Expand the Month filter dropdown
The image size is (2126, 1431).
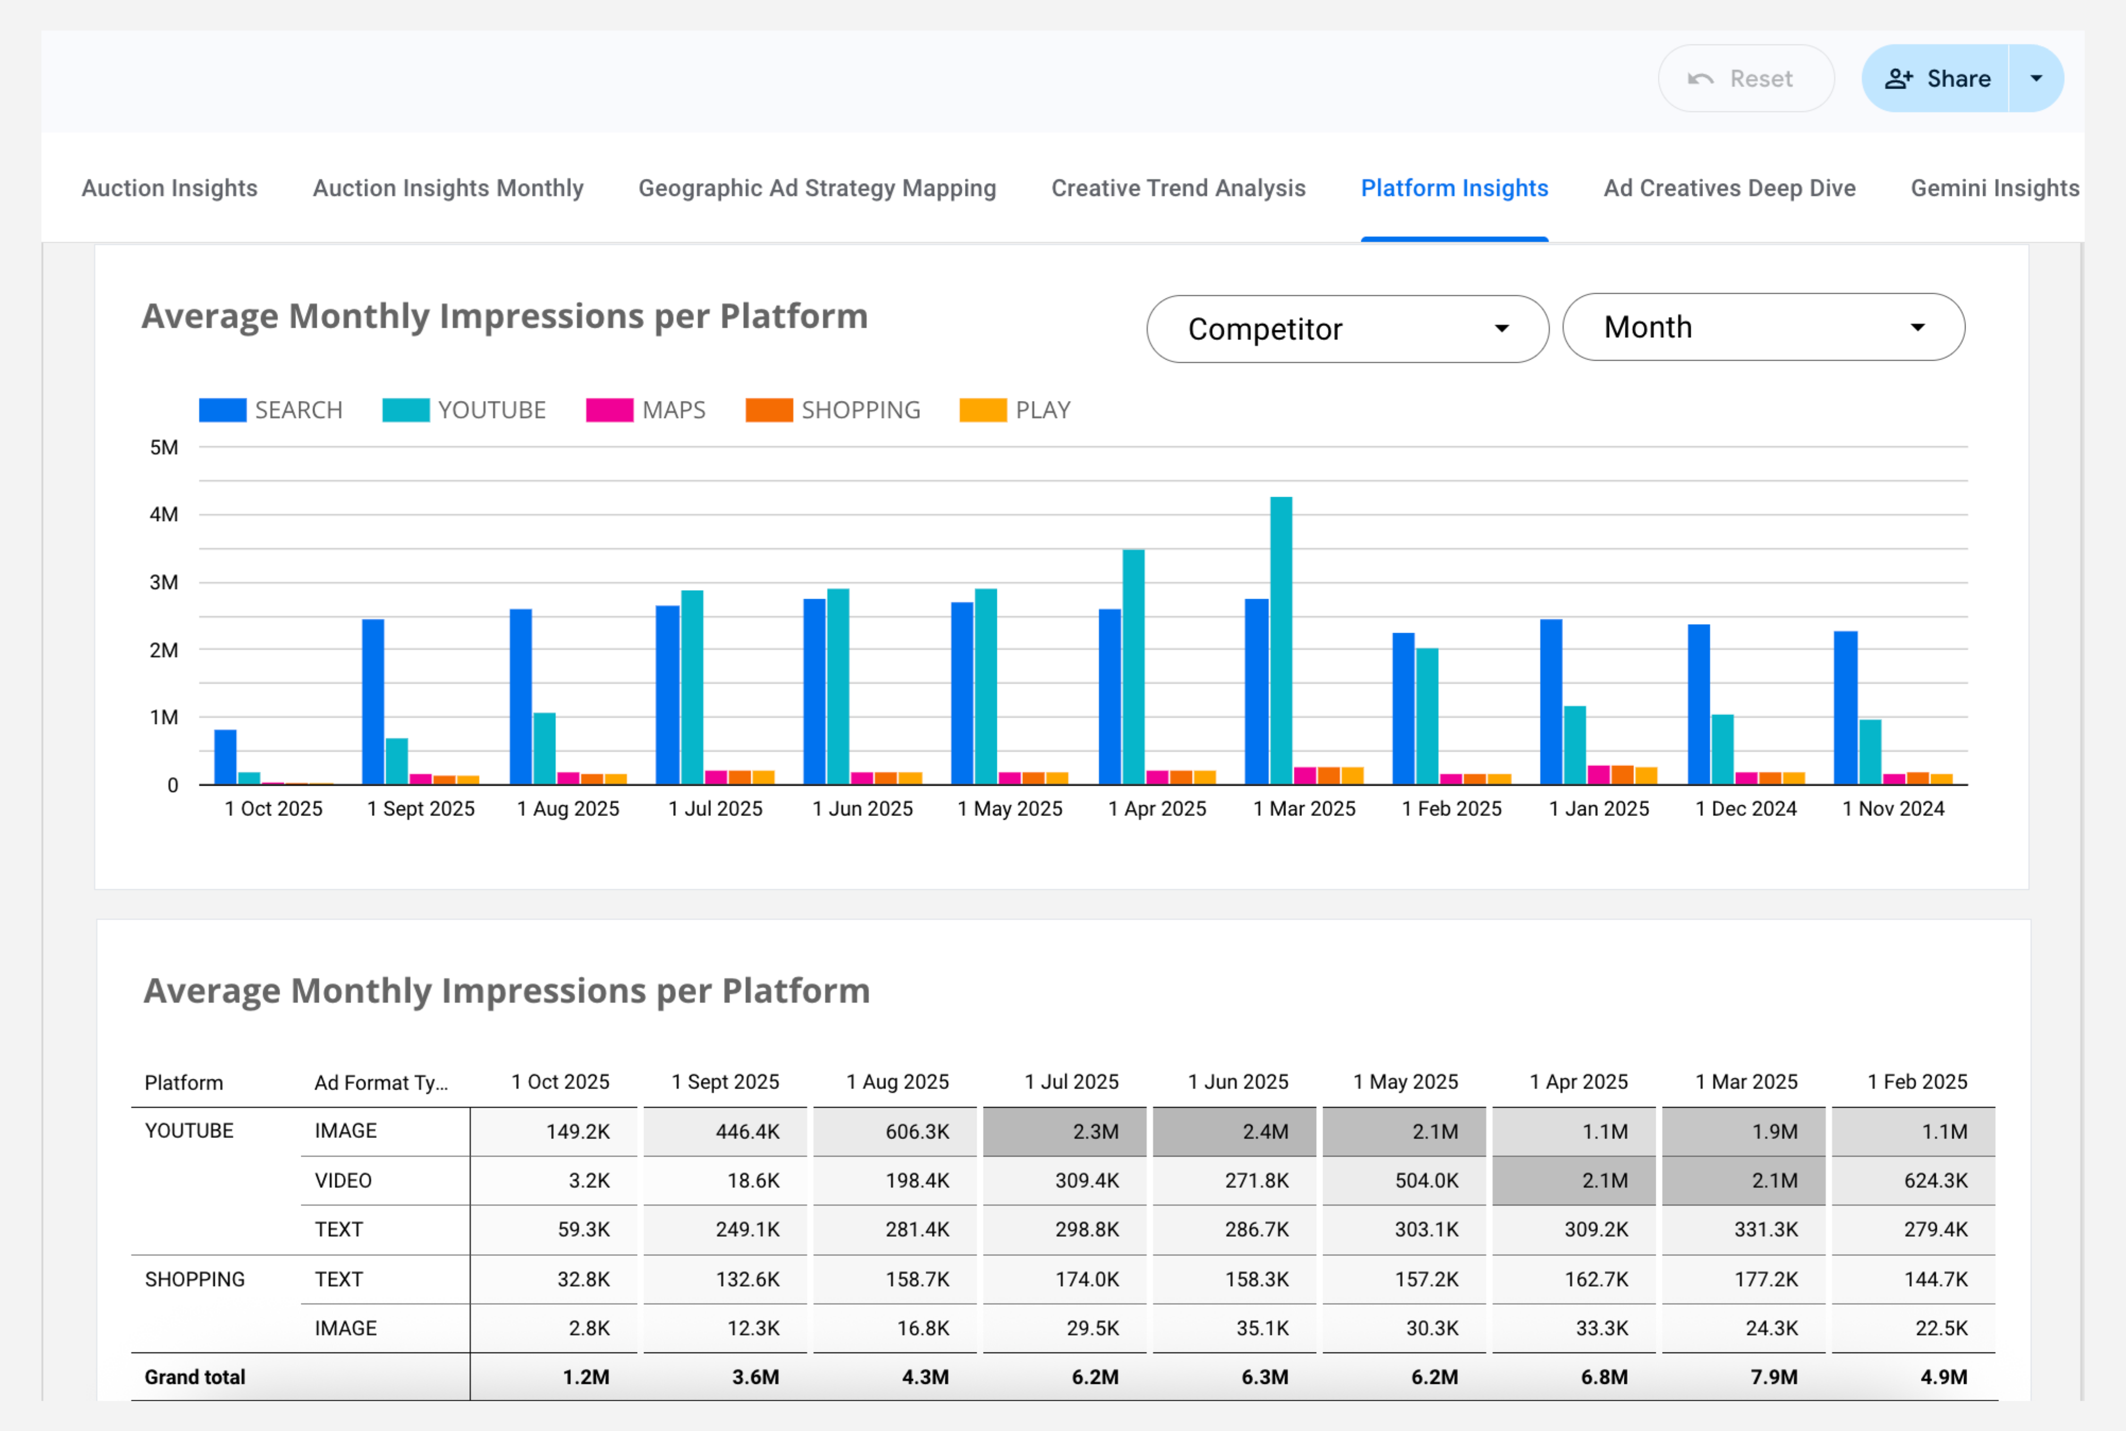[1762, 328]
